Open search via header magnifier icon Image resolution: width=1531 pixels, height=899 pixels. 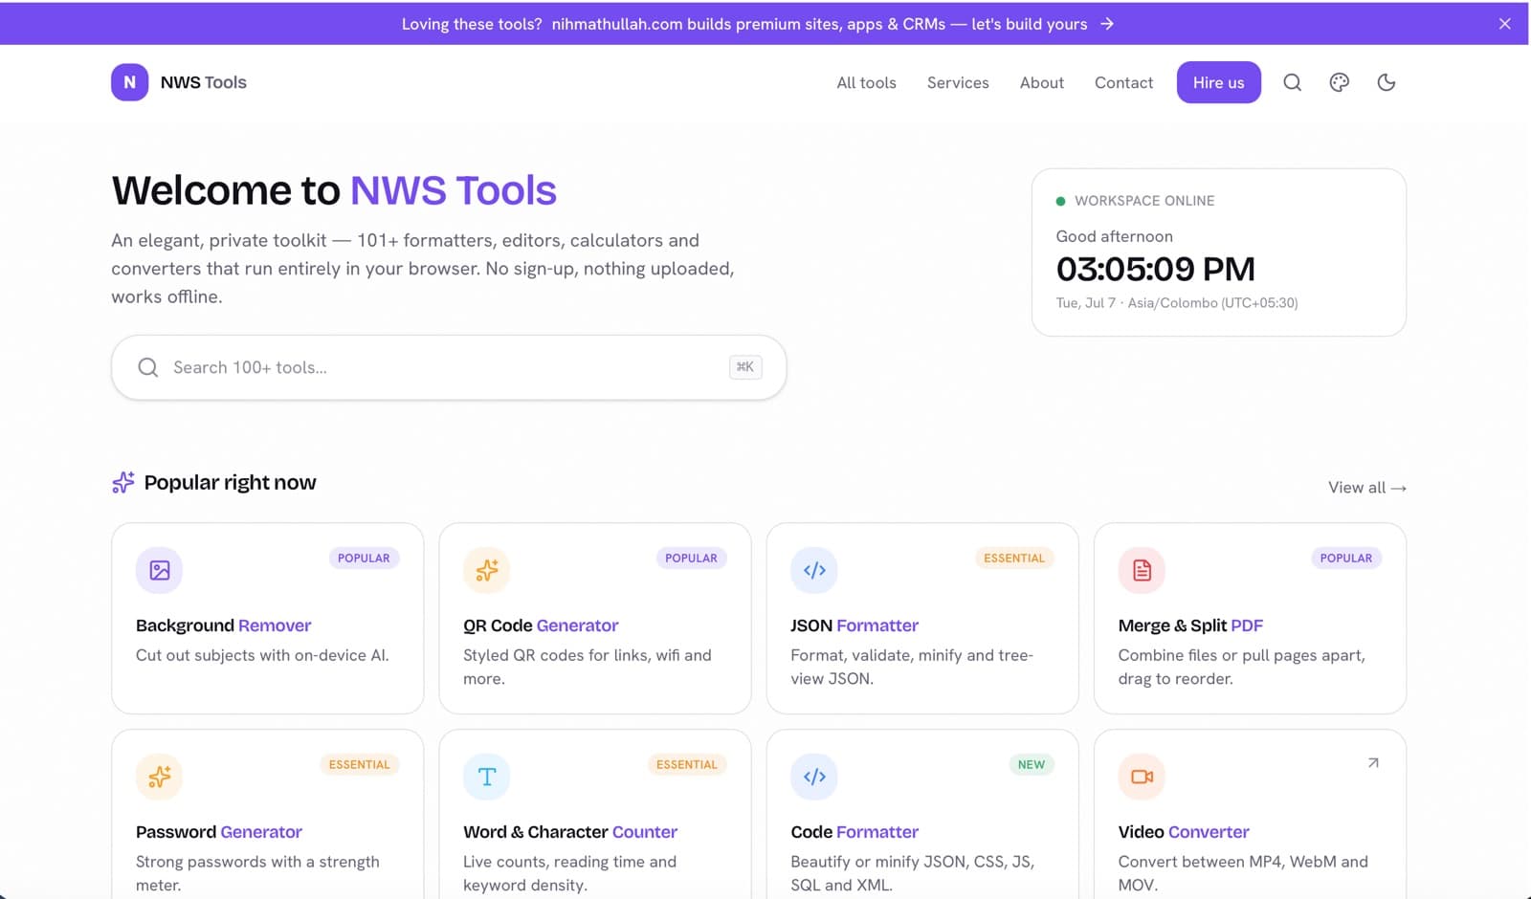click(1292, 82)
